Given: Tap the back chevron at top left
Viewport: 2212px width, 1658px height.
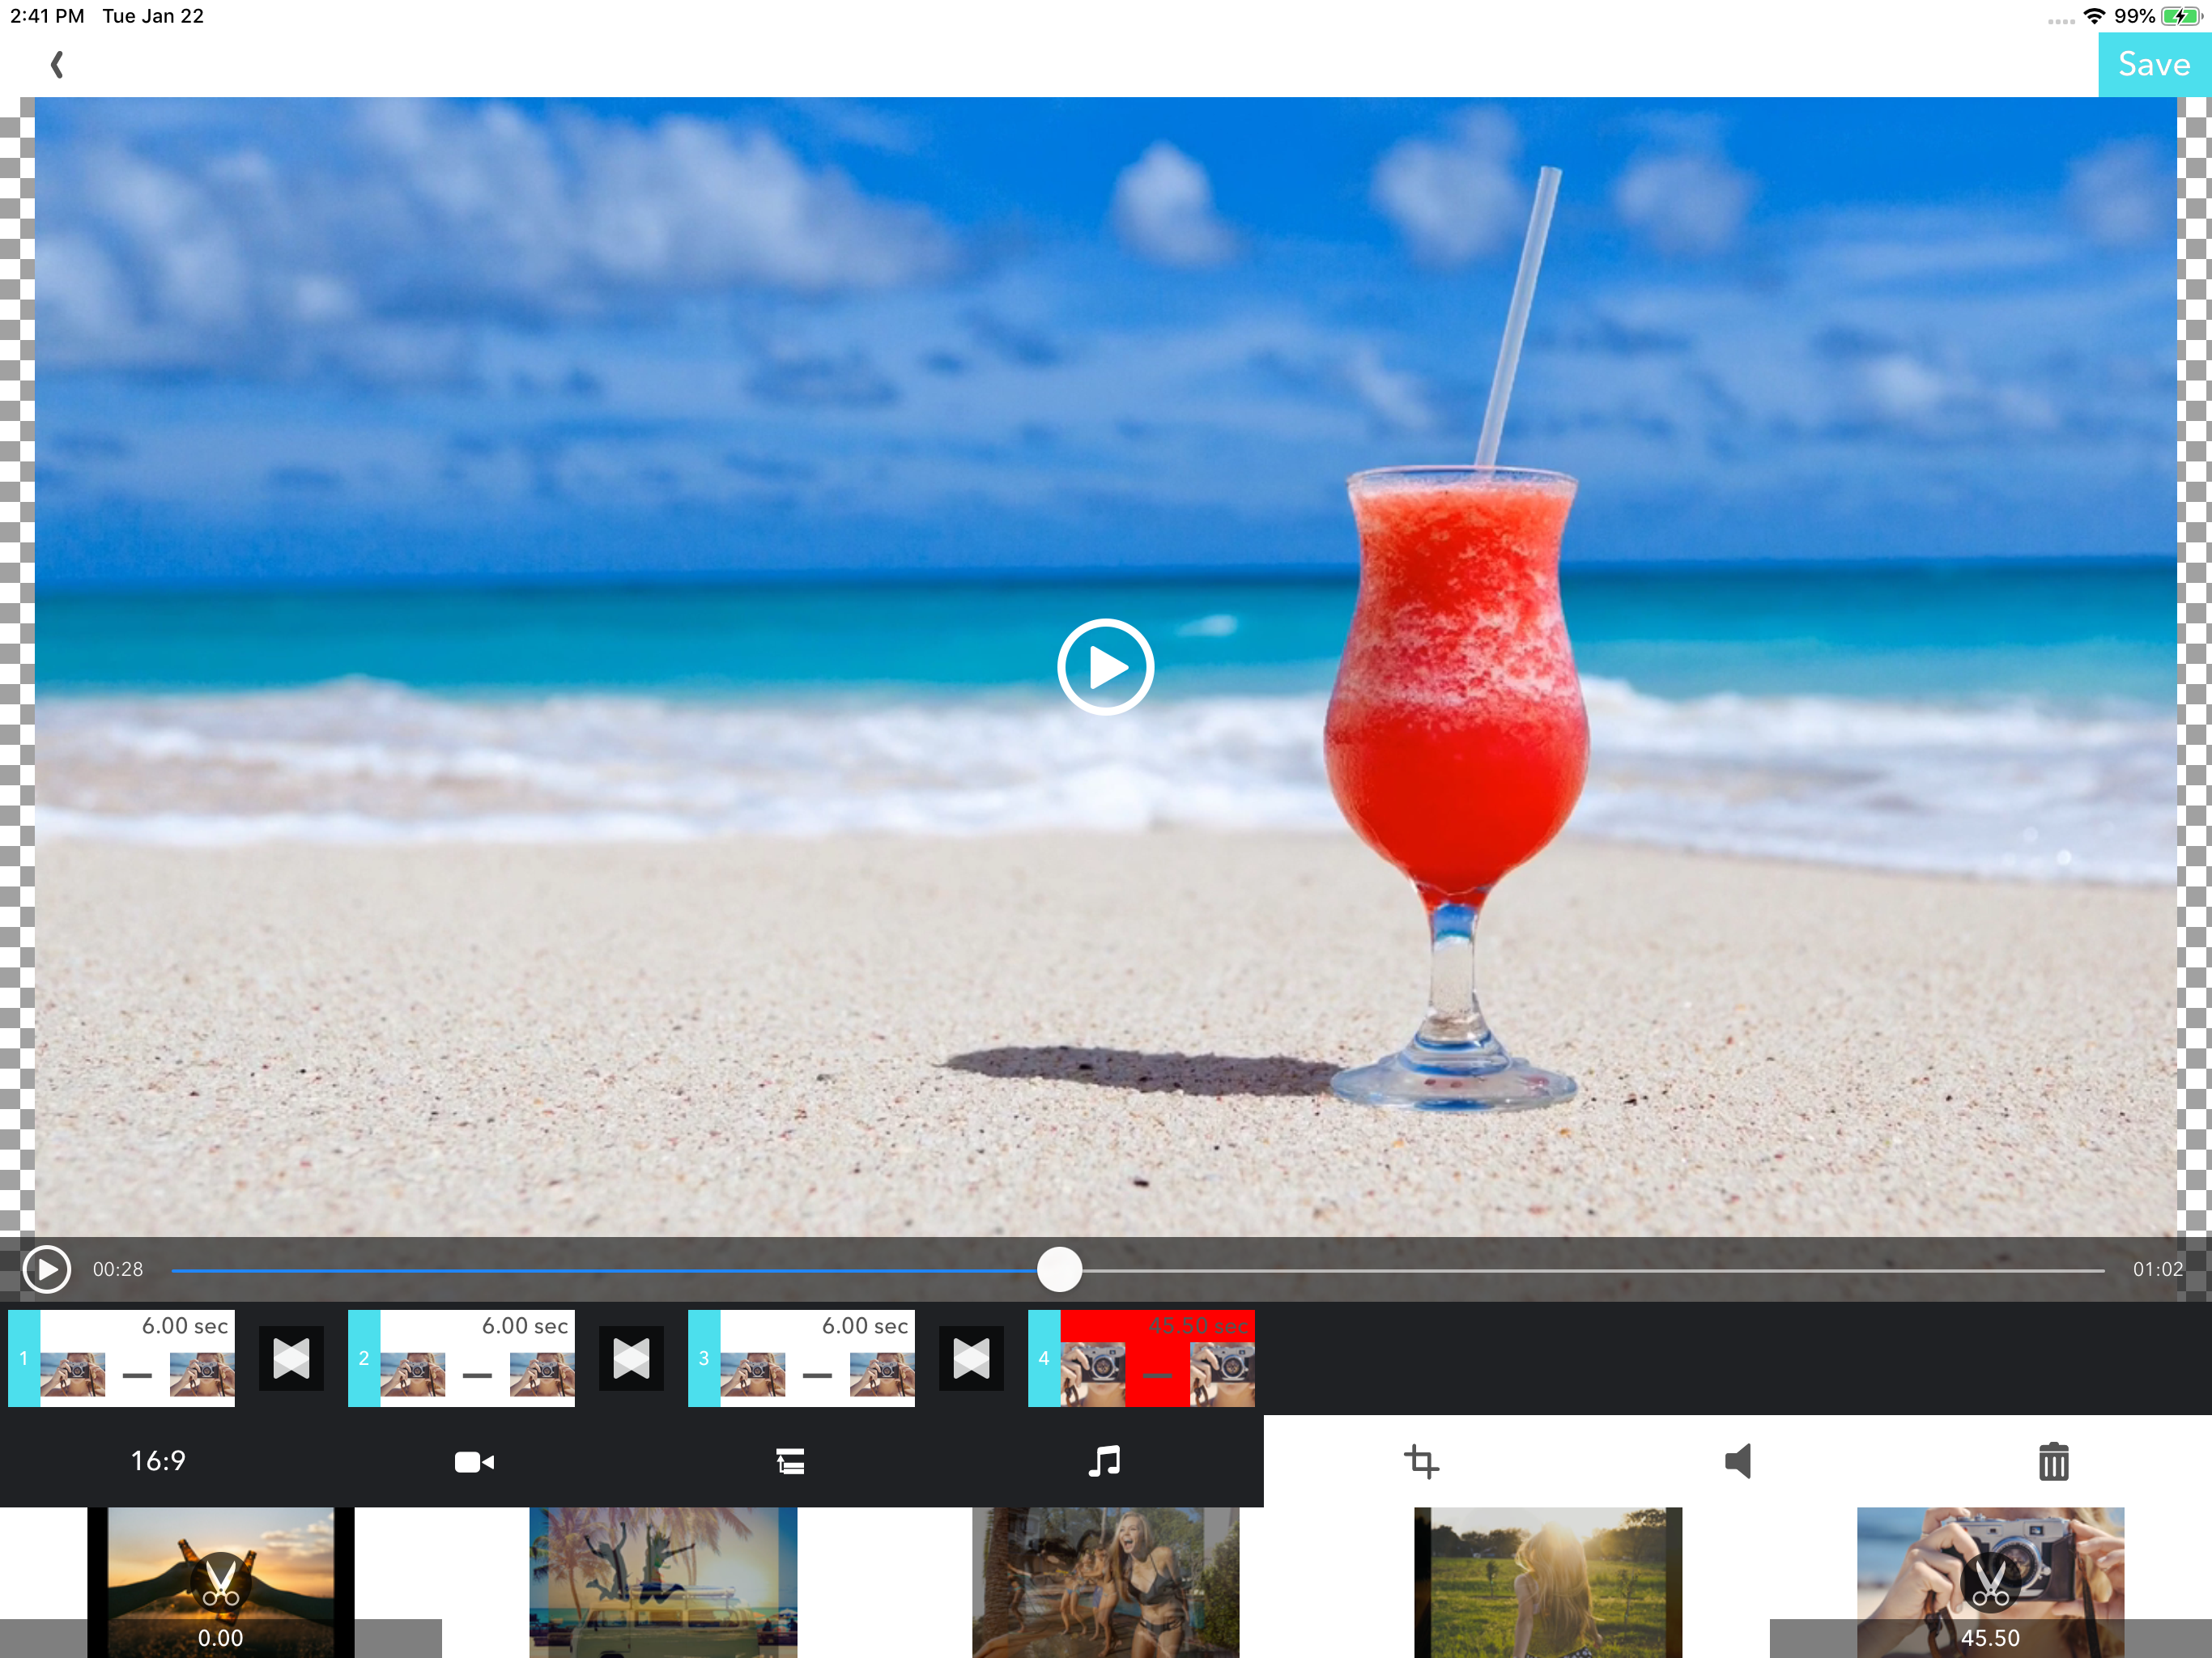Looking at the screenshot, I should point(57,65).
